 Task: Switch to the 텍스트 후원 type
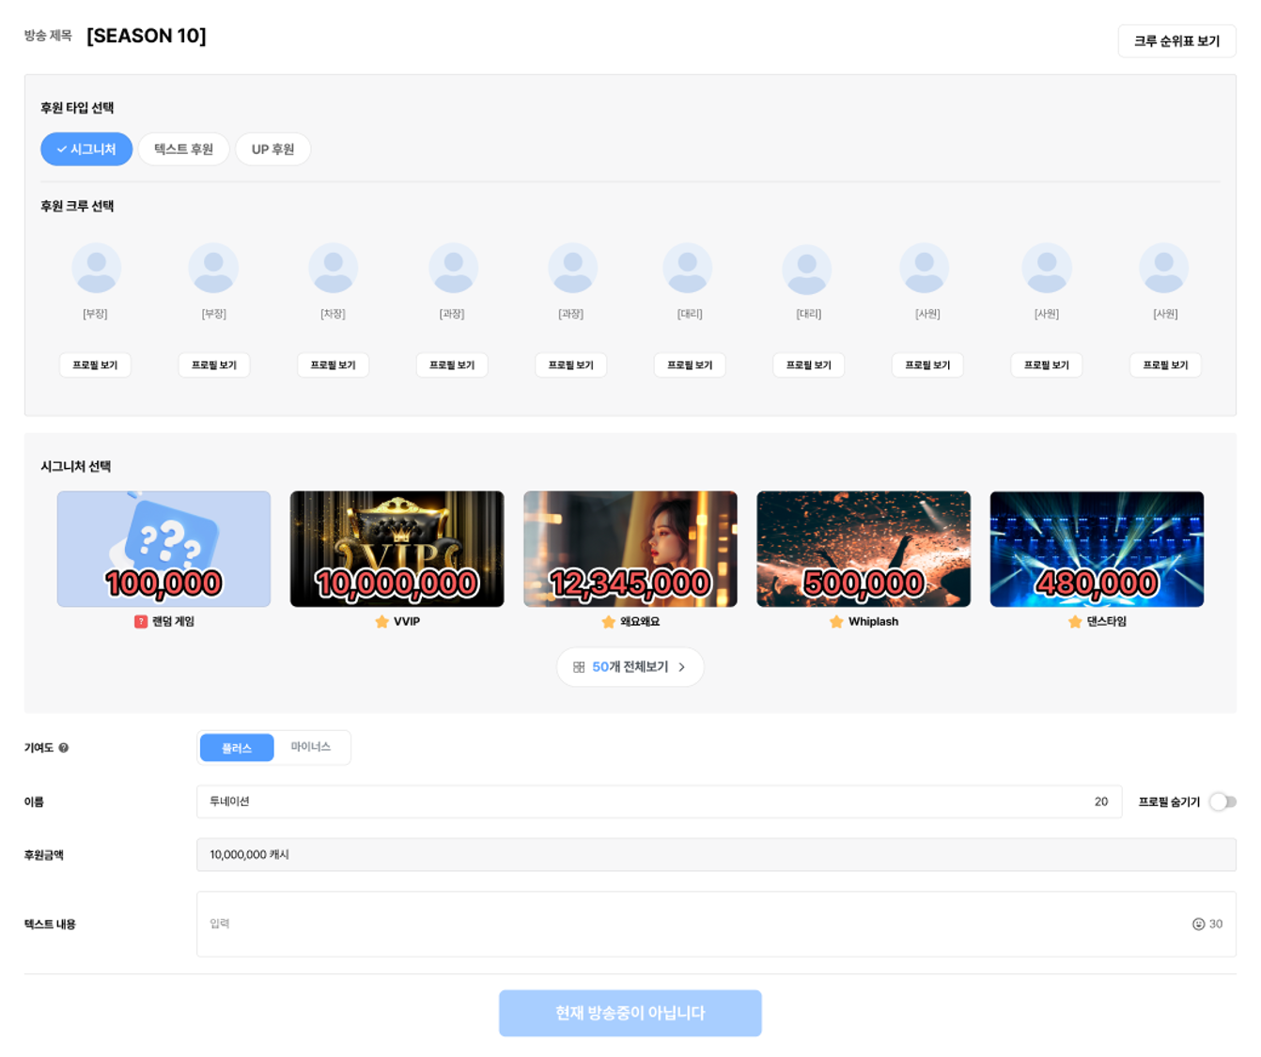tap(183, 149)
